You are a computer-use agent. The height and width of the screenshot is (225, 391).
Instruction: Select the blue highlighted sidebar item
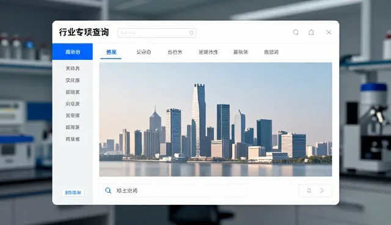72,51
